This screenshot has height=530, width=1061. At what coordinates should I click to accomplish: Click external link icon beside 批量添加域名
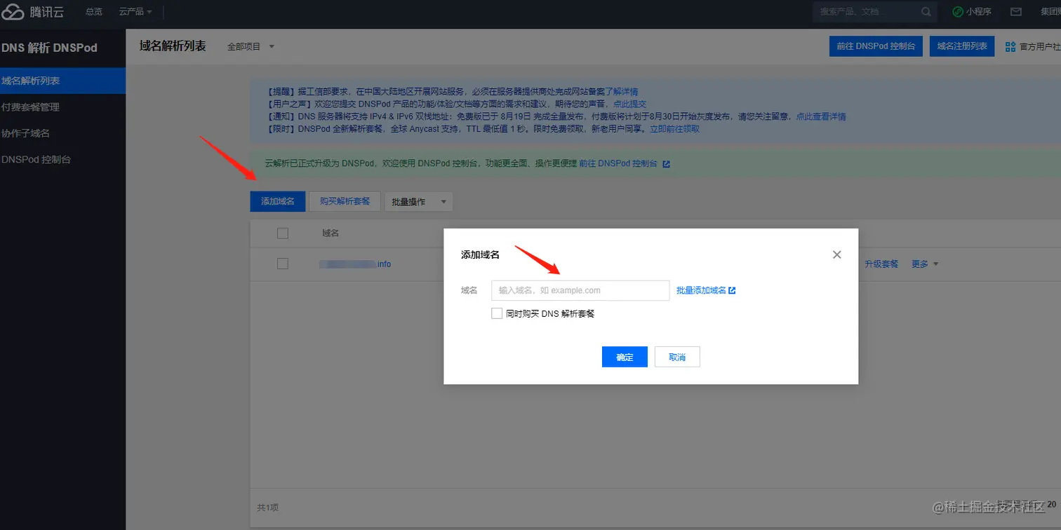click(732, 290)
